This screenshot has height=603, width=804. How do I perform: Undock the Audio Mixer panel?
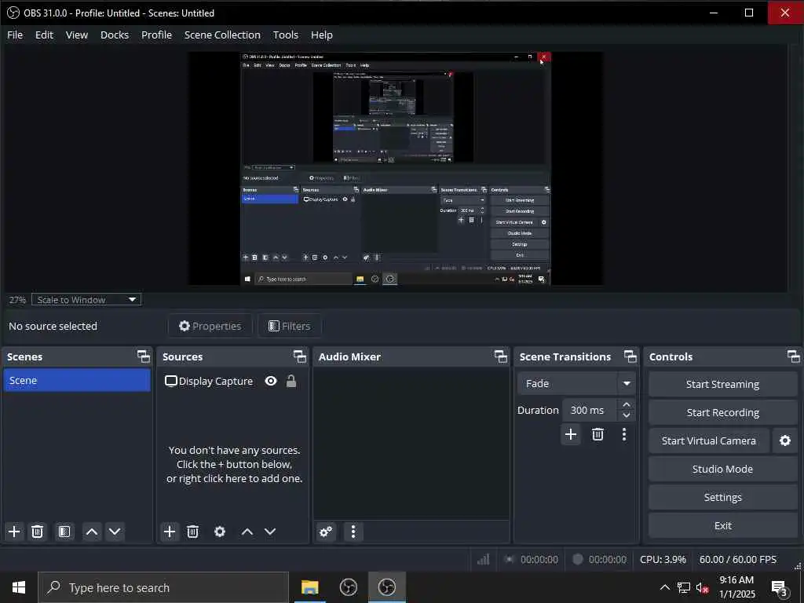click(500, 356)
